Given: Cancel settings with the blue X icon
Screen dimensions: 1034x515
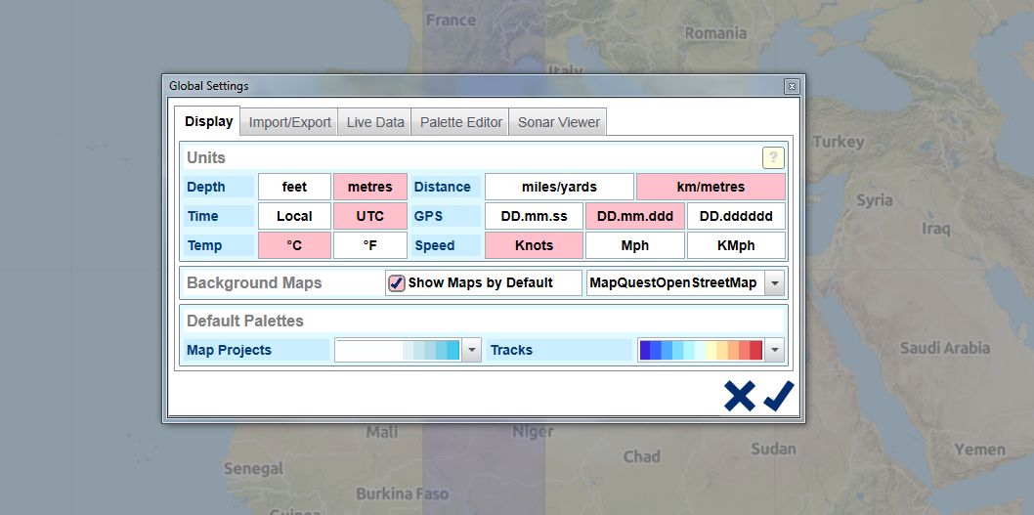Looking at the screenshot, I should tap(740, 396).
